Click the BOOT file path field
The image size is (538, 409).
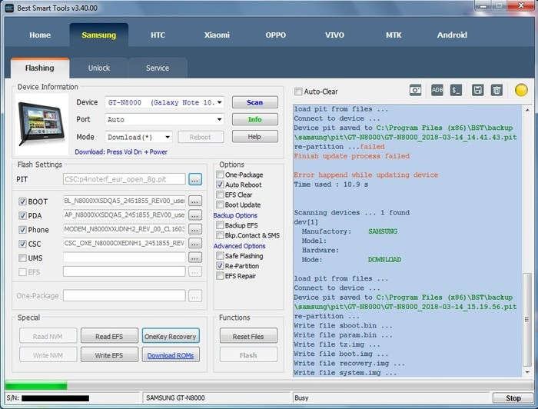point(125,201)
